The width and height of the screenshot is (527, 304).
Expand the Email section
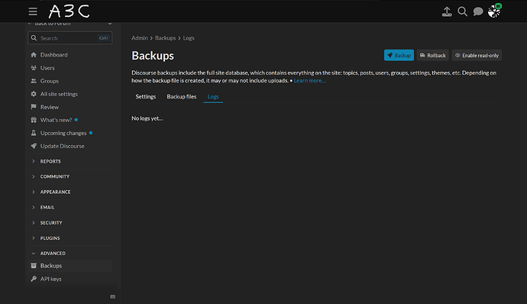(70, 208)
